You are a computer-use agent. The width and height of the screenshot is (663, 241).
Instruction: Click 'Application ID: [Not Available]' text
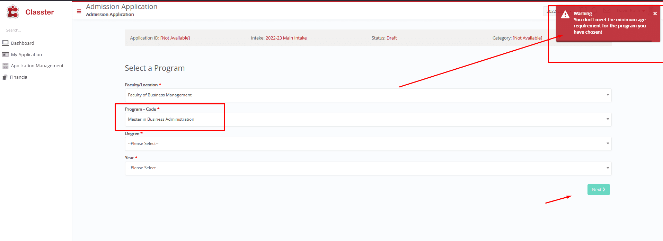point(160,38)
